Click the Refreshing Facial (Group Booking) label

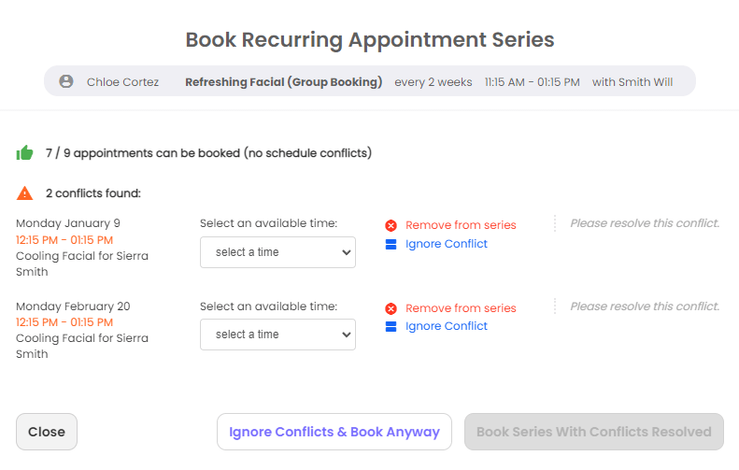point(283,82)
